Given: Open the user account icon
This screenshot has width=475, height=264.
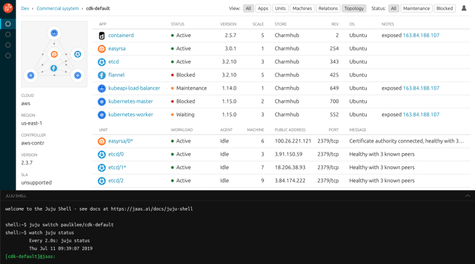Looking at the screenshot, I should click(x=464, y=8).
